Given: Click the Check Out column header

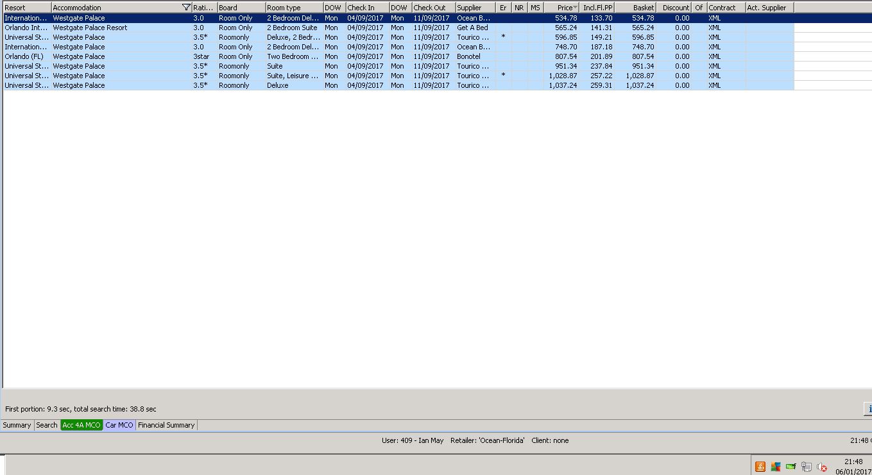Looking at the screenshot, I should click(x=434, y=8).
